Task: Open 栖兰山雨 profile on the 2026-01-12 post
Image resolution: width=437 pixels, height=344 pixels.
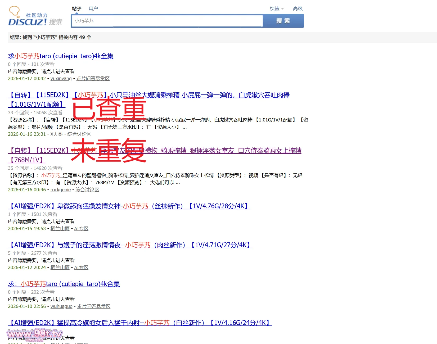Action: (x=60, y=268)
